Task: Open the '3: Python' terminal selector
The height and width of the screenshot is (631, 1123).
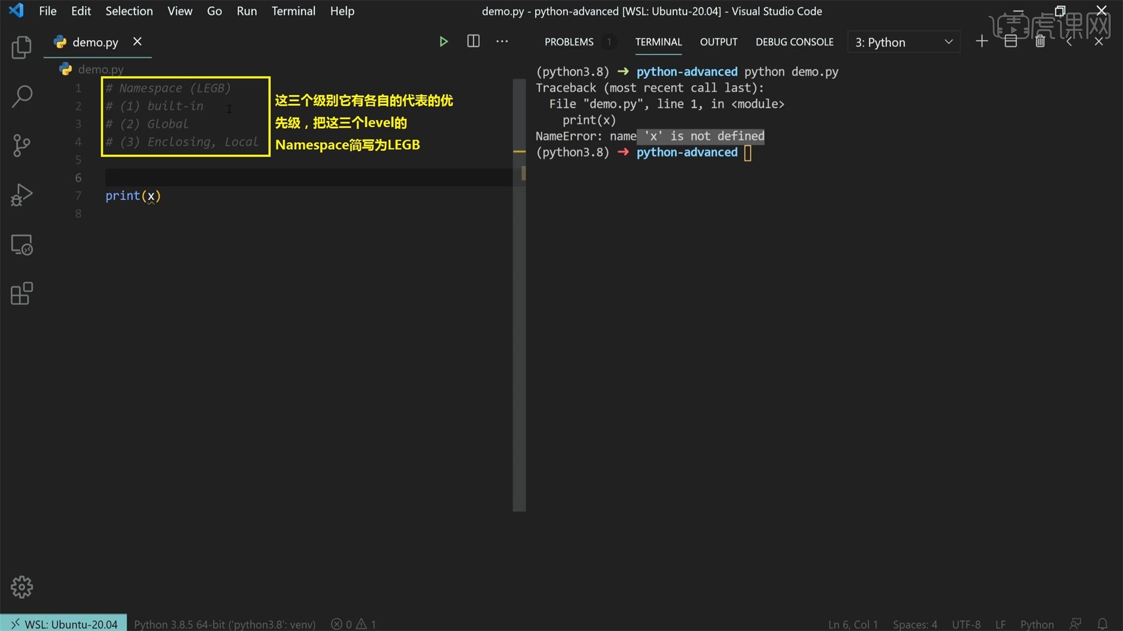Action: coord(903,41)
